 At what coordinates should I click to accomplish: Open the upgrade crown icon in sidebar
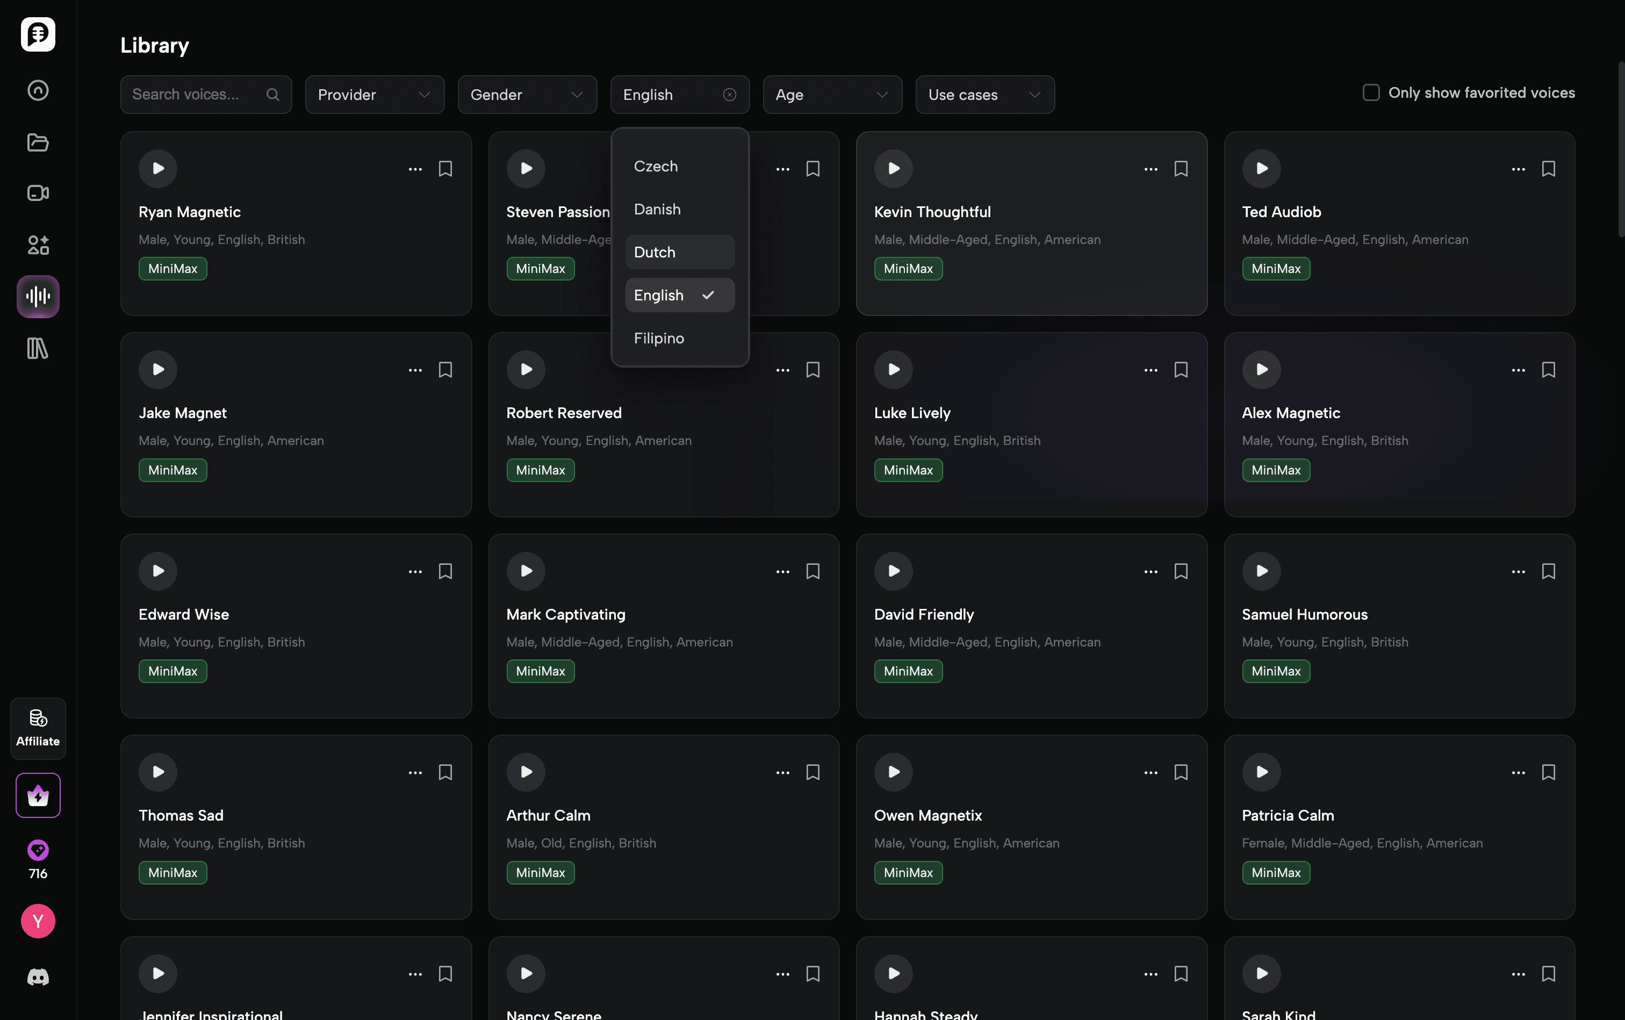(x=38, y=796)
